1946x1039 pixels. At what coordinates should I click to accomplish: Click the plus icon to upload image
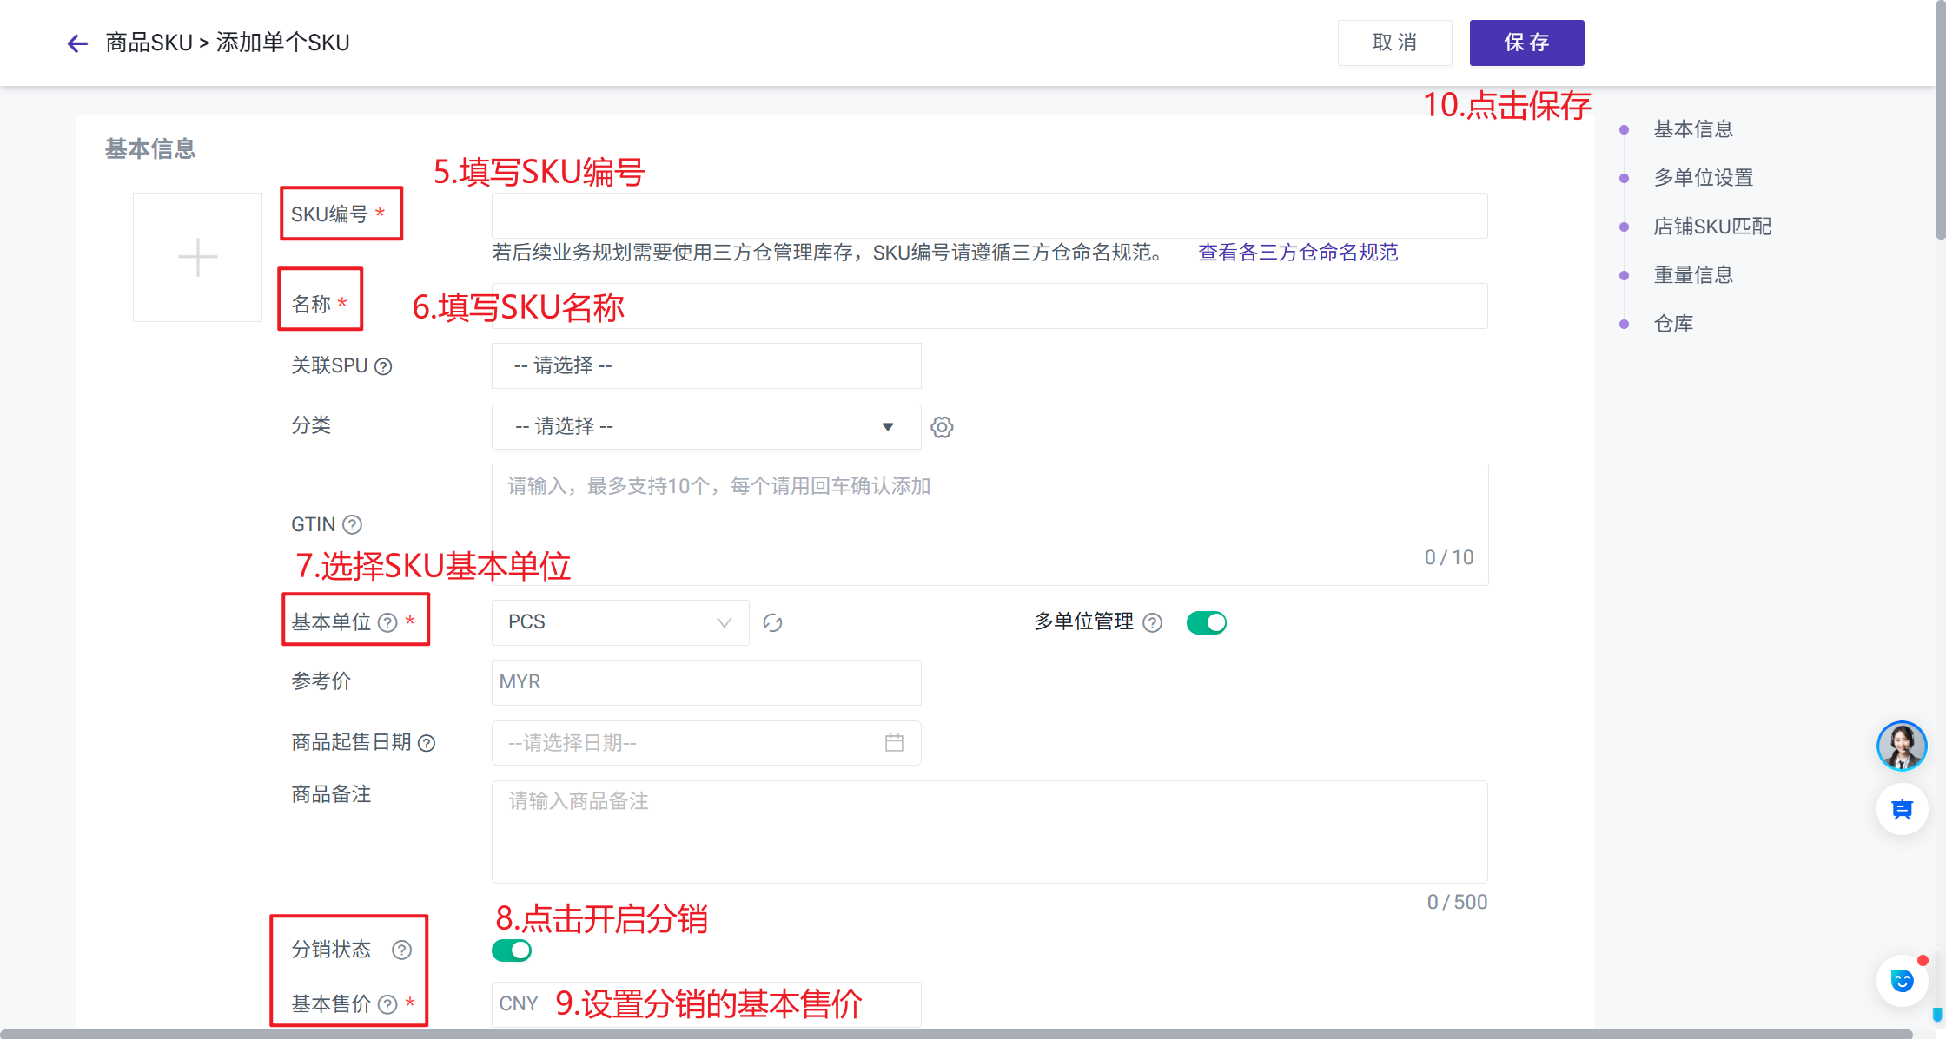(197, 258)
